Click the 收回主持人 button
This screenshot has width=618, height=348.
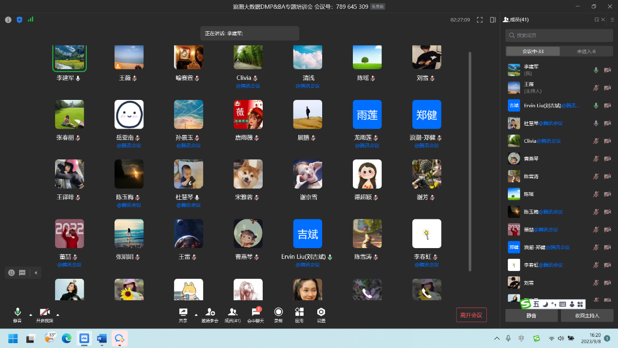tap(587, 316)
